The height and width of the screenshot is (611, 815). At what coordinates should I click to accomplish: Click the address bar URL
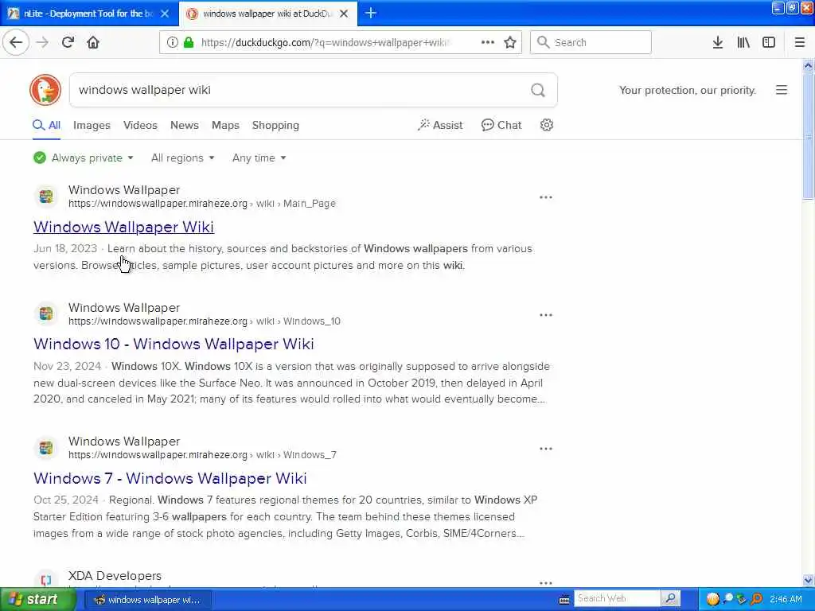pyautogui.click(x=326, y=42)
